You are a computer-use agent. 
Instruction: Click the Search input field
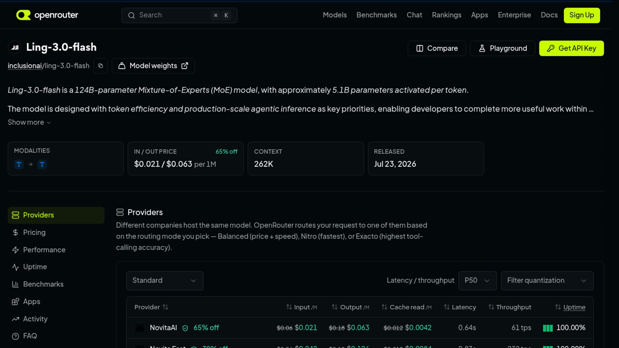click(x=179, y=15)
